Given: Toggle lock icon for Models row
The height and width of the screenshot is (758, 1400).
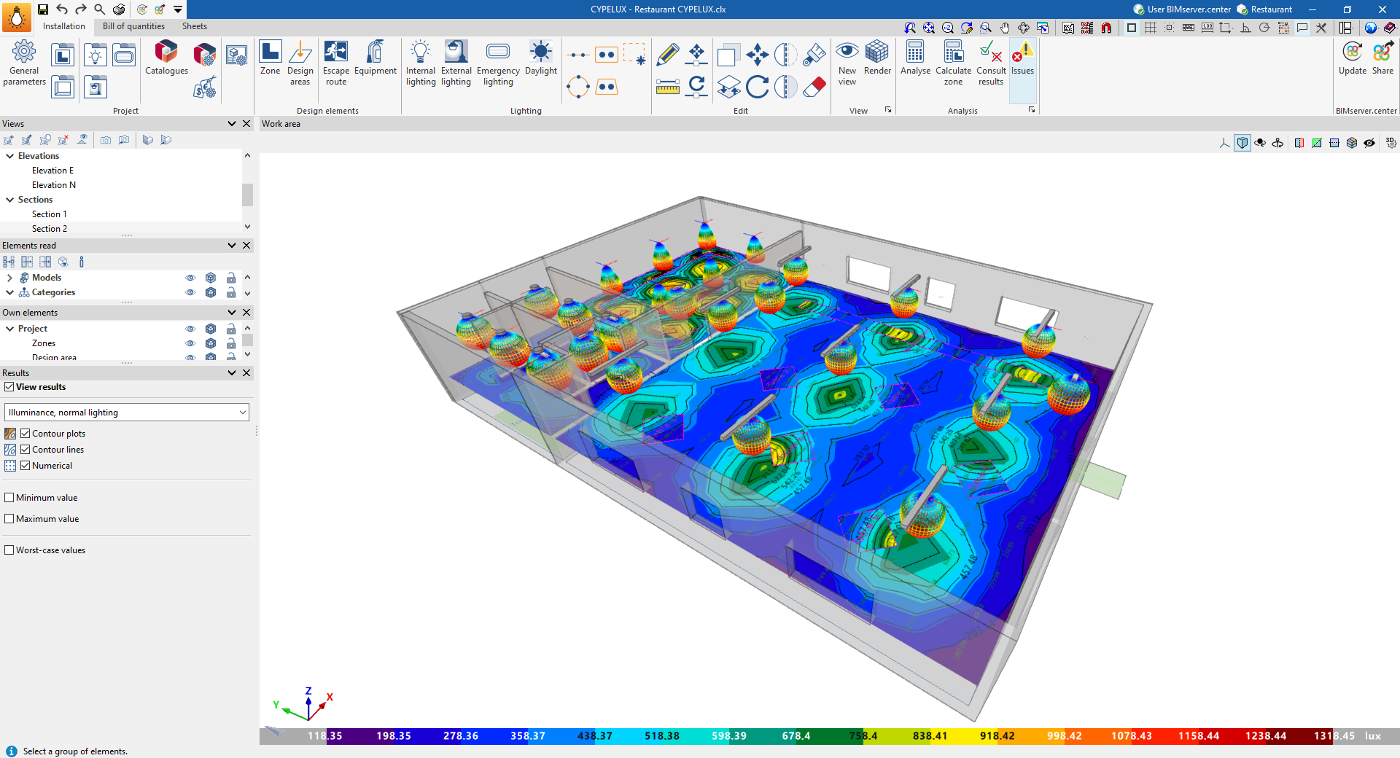Looking at the screenshot, I should pos(231,278).
